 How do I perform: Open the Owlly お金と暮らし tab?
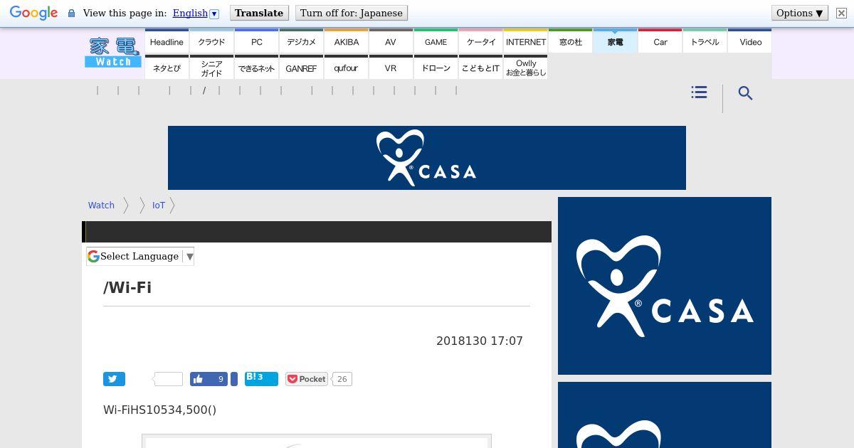[x=525, y=68]
